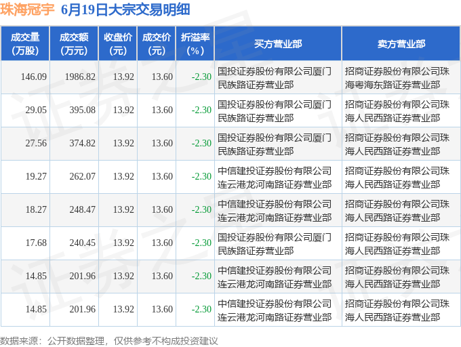Click the 成交额(万元) column header

coord(74,43)
